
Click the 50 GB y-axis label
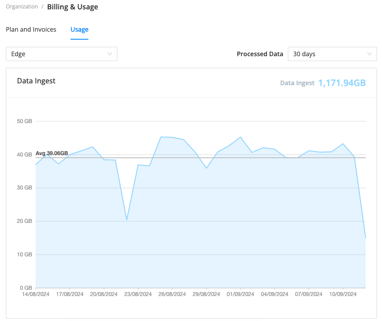[x=25, y=121]
